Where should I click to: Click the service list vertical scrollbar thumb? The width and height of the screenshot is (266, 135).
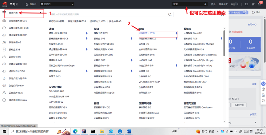(224, 43)
